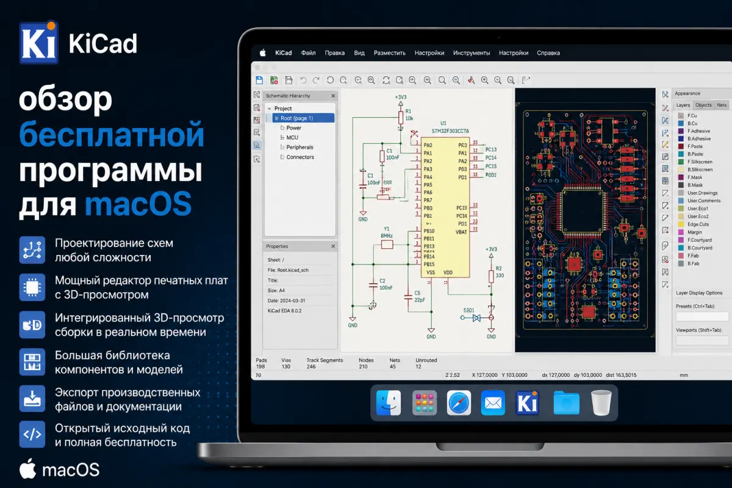The image size is (732, 488).
Task: Select the F.Courtyard layer name
Action: 700,240
